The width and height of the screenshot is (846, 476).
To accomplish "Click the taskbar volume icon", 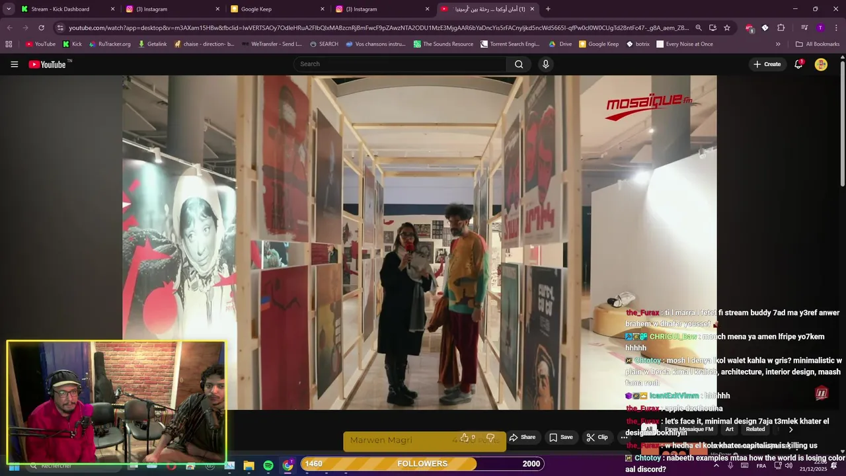I will click(x=788, y=465).
